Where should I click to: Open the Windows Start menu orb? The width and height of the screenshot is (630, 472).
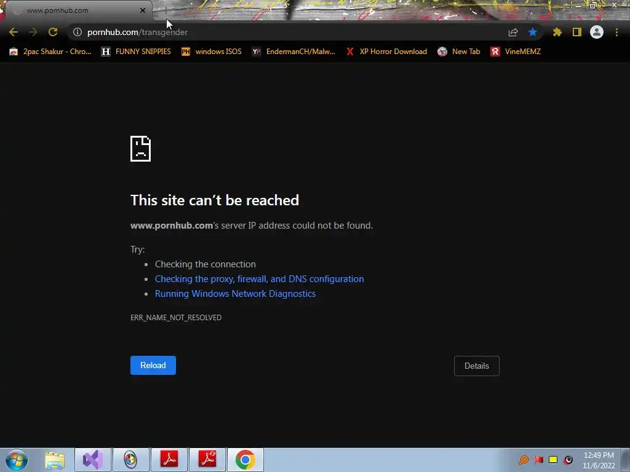pos(17,460)
